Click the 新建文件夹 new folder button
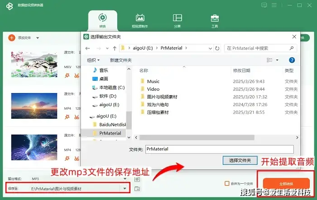317x200 pixels. tap(120, 60)
